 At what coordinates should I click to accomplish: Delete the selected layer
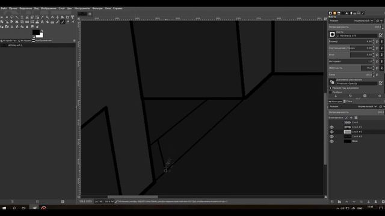383,202
